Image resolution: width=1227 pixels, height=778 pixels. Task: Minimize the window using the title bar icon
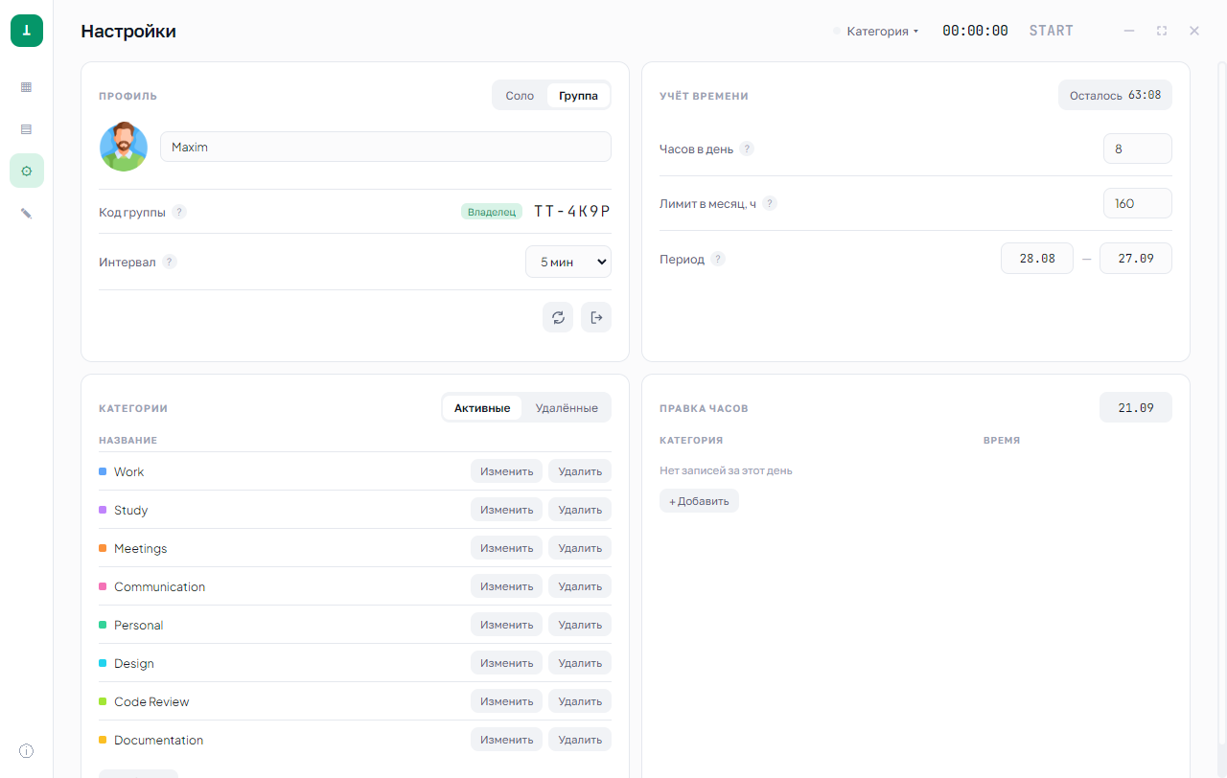(x=1129, y=31)
